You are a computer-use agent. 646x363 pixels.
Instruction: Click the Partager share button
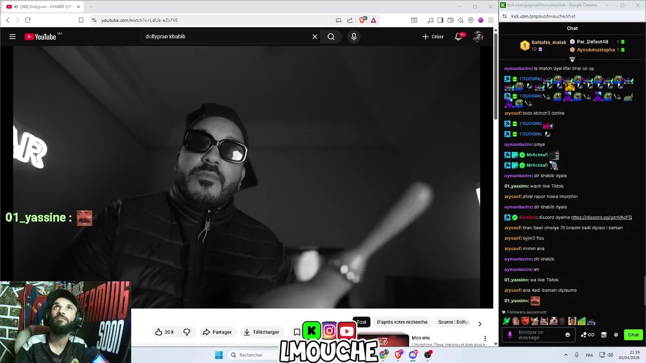[217, 332]
